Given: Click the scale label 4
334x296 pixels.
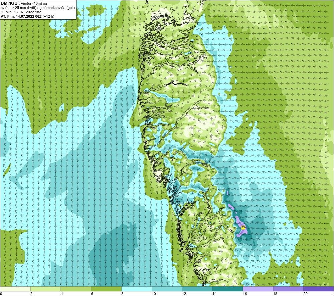Looking at the screenshot, I should [62, 294].
